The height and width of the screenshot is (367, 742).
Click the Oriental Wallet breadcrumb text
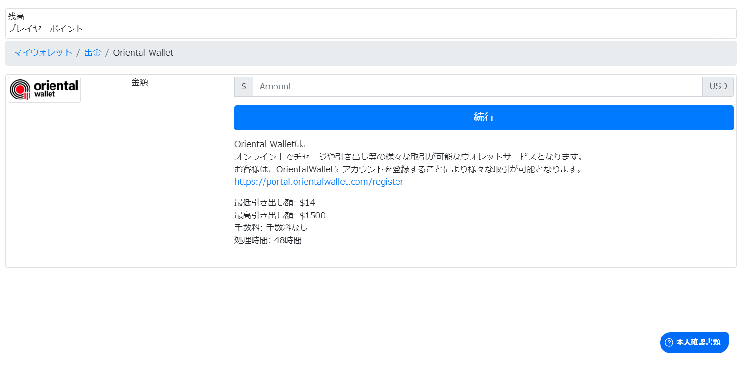tap(143, 53)
